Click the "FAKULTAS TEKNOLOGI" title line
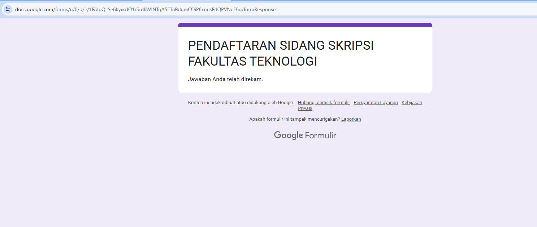537x227 pixels. 252,62
